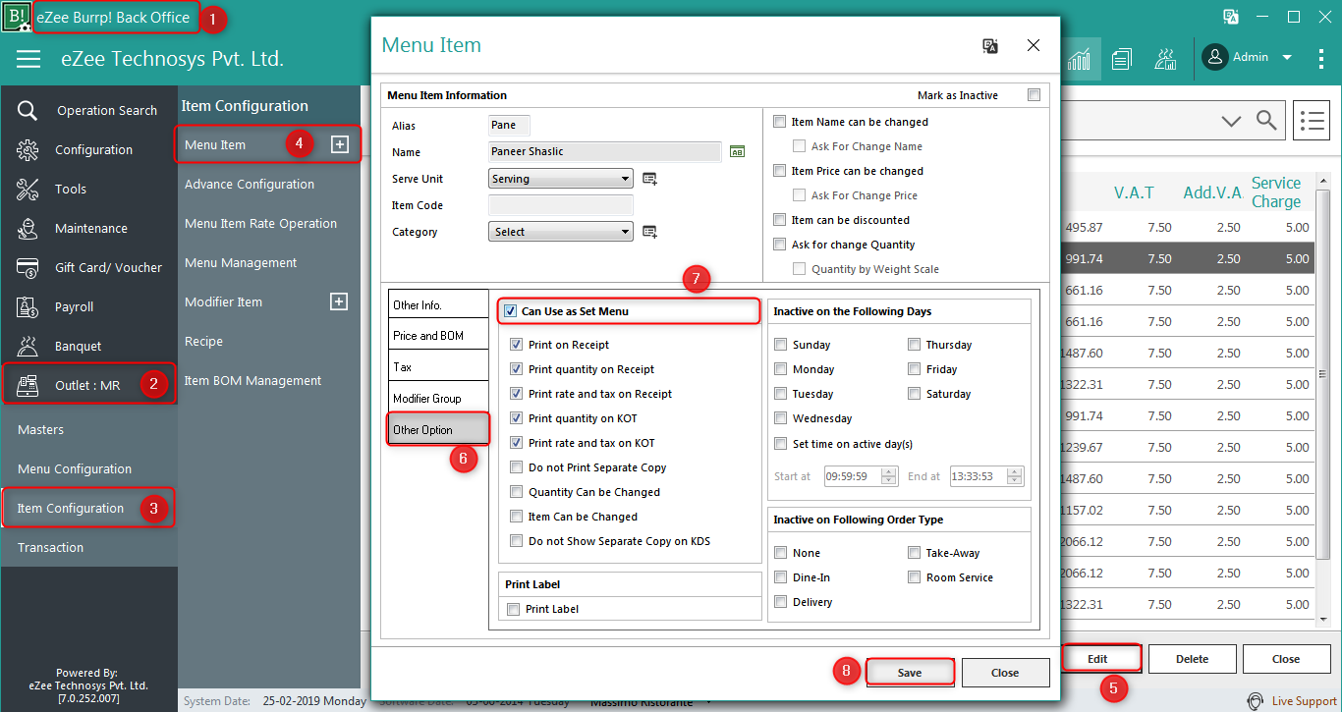Check Do not Print Separate Copy
The height and width of the screenshot is (712, 1342).
tap(517, 467)
